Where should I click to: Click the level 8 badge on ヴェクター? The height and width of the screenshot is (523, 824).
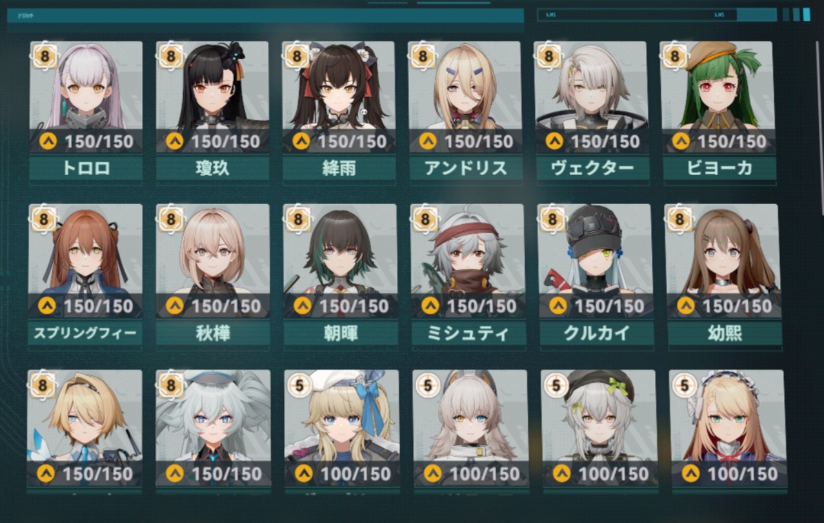549,57
